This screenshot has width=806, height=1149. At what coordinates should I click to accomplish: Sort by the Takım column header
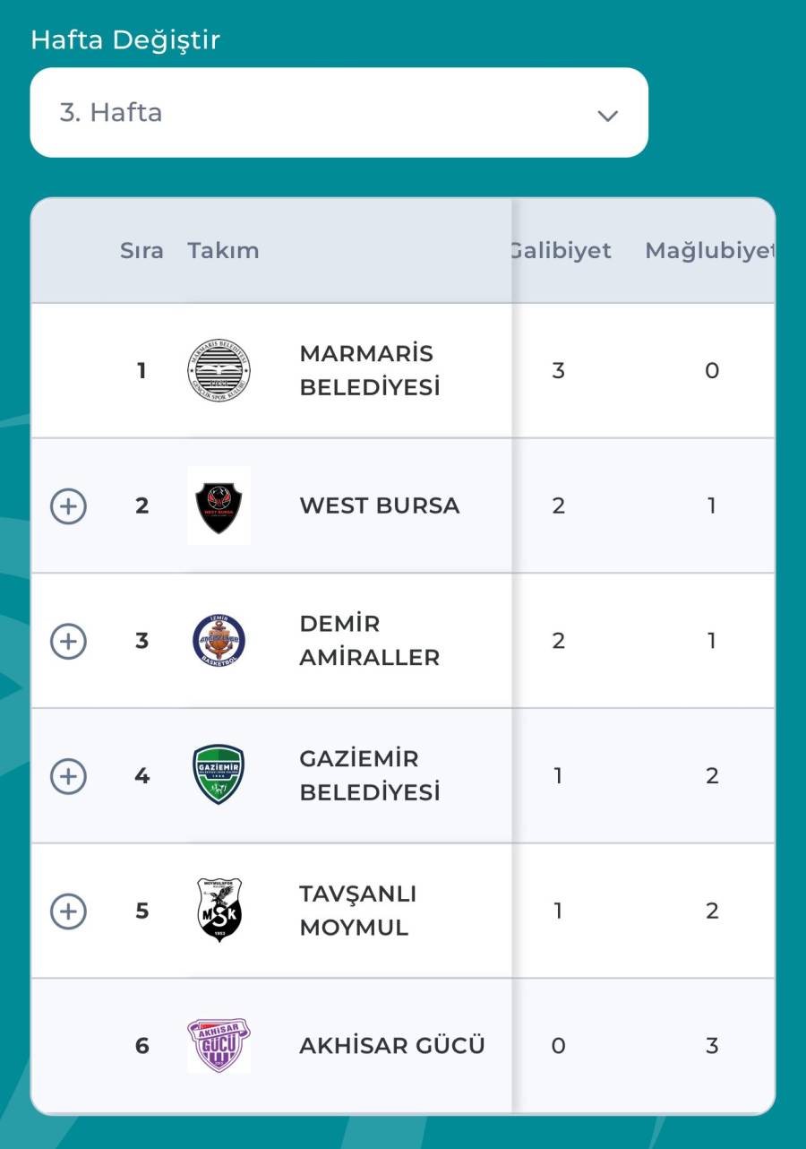coord(223,251)
